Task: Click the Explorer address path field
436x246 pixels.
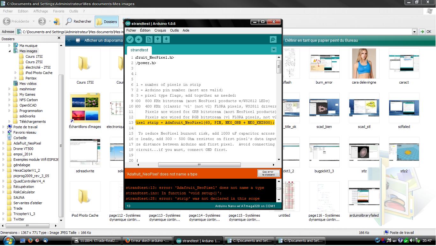Action: point(216,32)
